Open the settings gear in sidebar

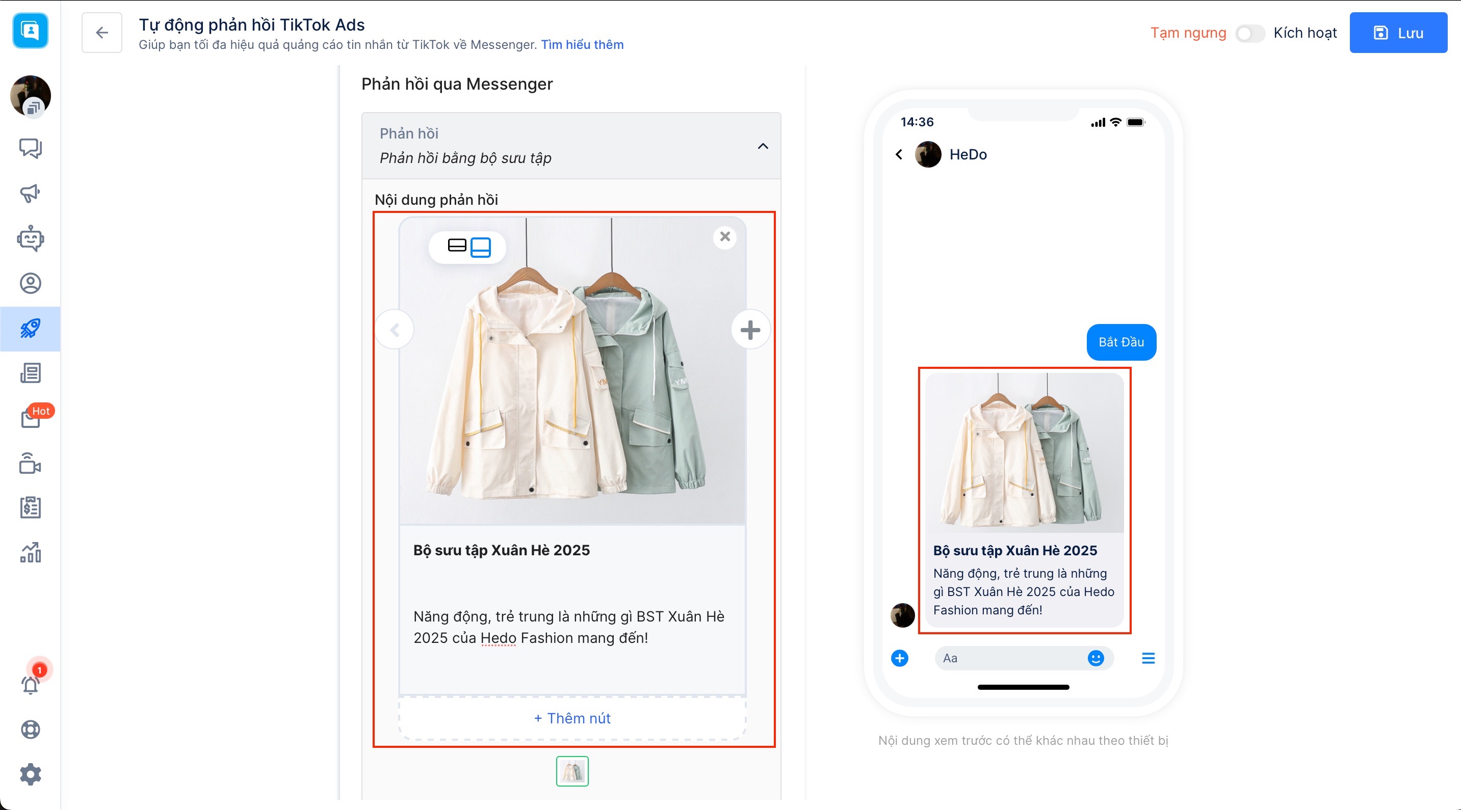coord(30,774)
